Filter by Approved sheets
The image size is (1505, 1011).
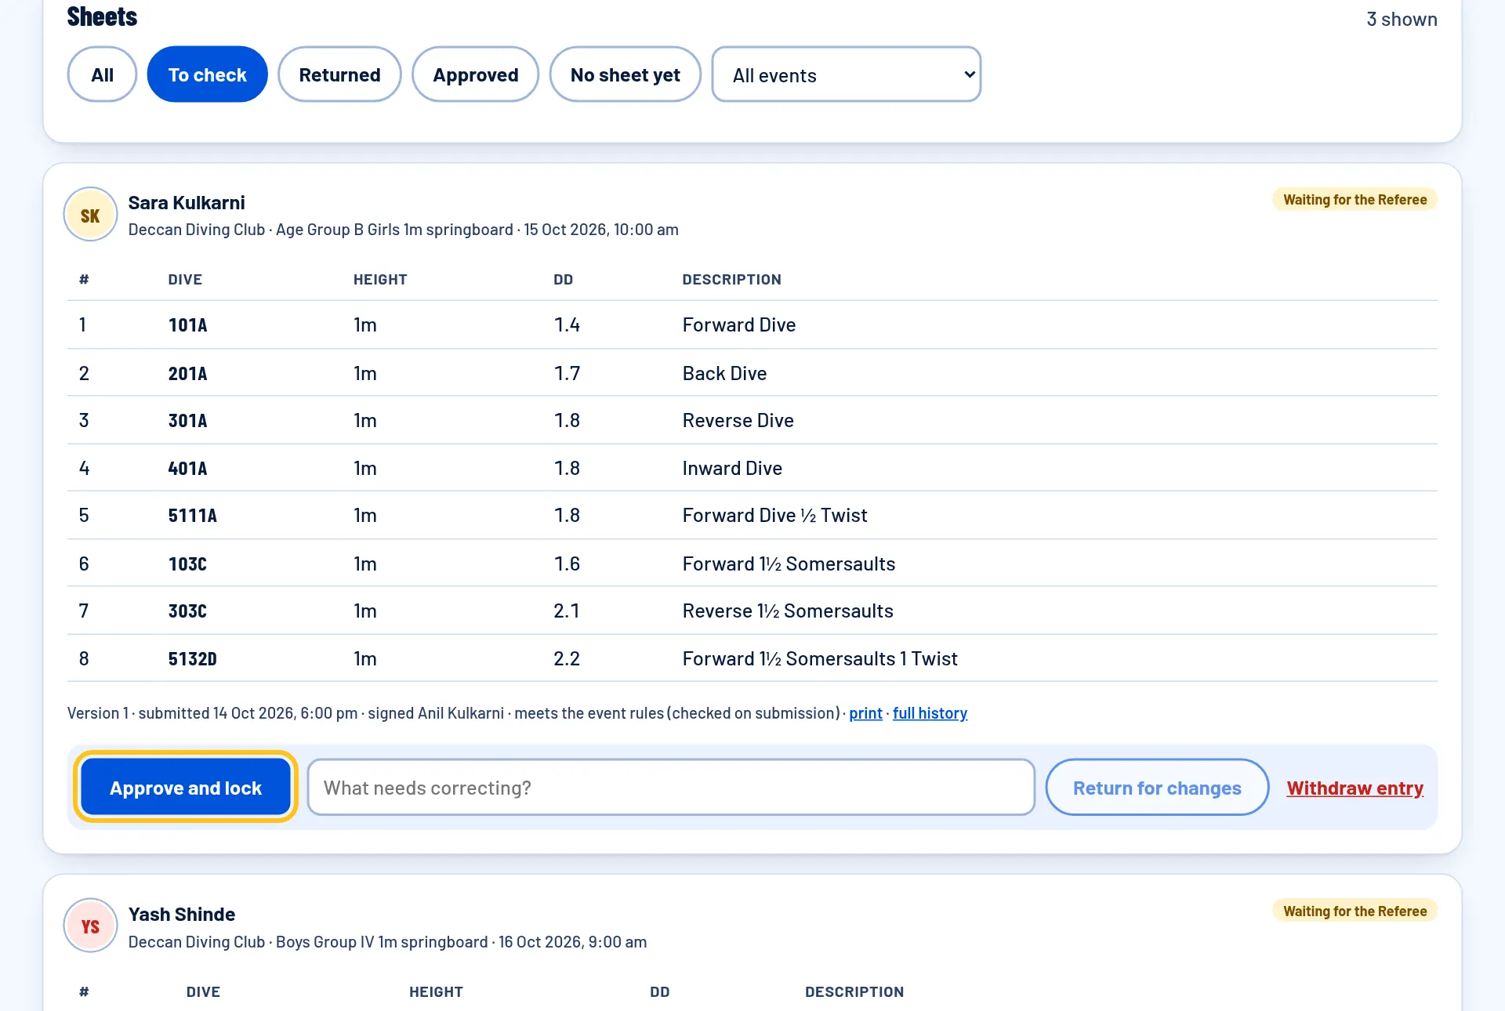click(x=475, y=74)
